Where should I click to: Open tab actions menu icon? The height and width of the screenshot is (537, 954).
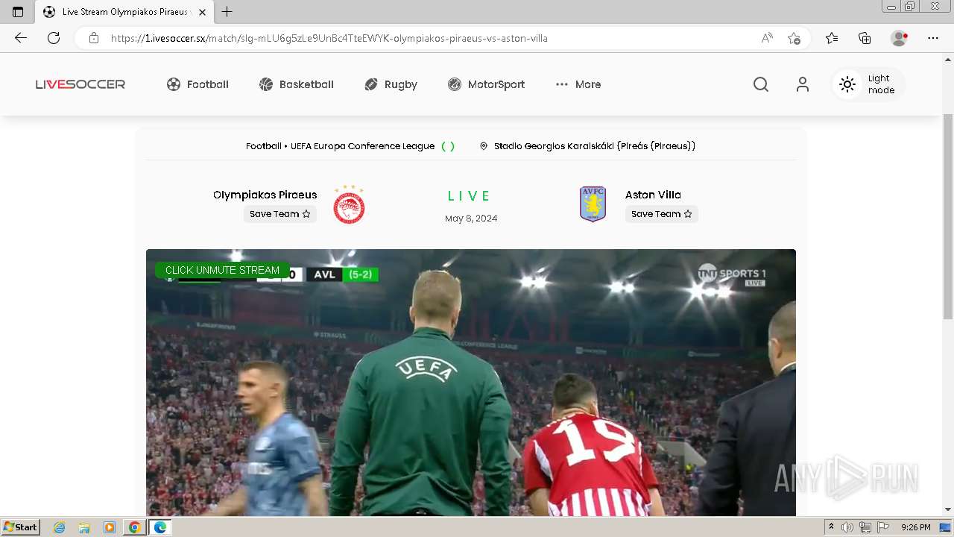[18, 12]
